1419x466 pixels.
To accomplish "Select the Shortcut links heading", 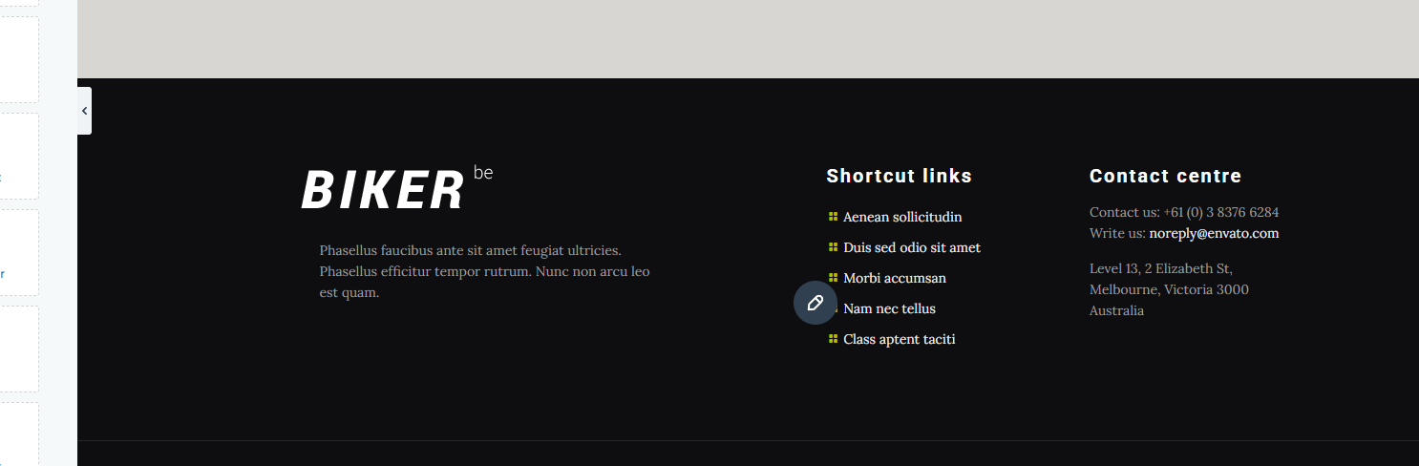I will tap(899, 176).
